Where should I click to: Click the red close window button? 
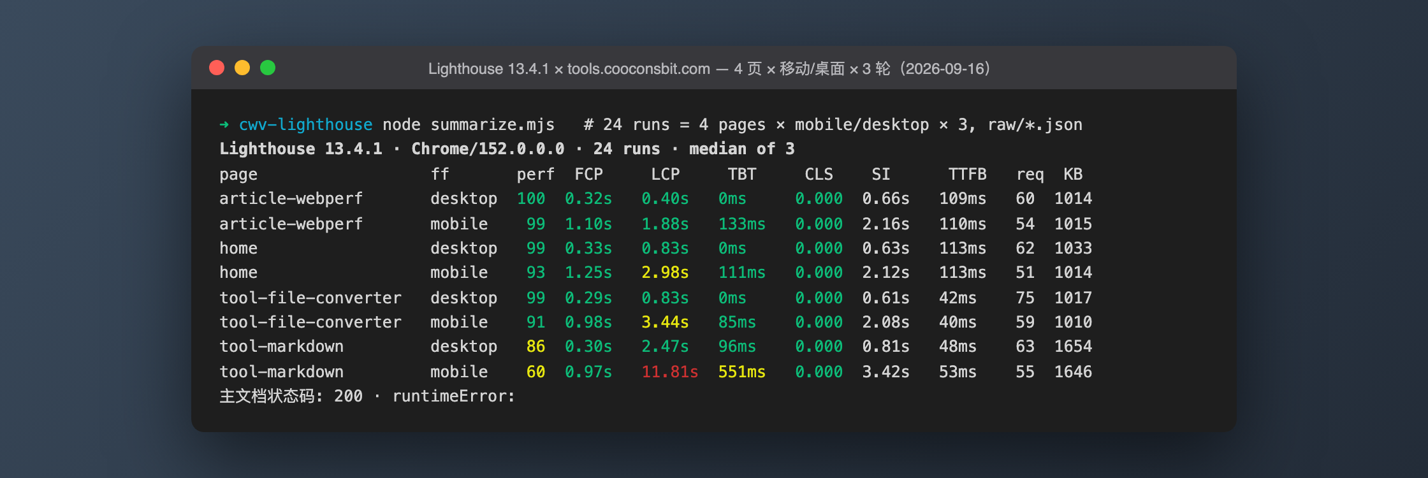tap(217, 68)
